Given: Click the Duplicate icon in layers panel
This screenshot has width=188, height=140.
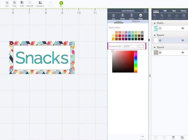Looking at the screenshot, I should [182, 138].
